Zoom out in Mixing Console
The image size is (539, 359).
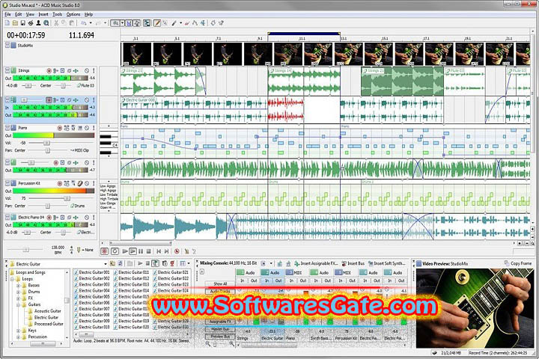(207, 343)
